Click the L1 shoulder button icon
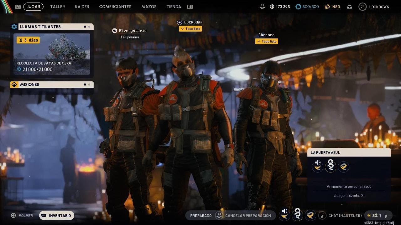 tap(18, 7)
